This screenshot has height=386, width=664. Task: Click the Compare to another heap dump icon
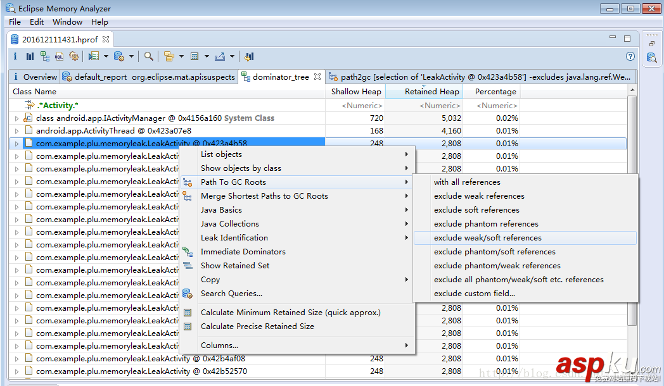pyautogui.click(x=249, y=56)
